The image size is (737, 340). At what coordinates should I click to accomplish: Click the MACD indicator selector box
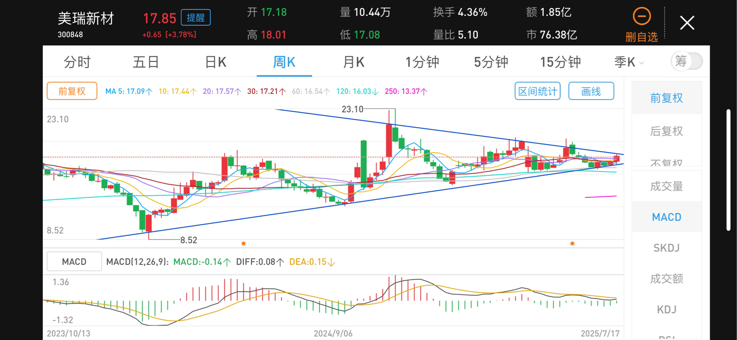[x=74, y=262]
